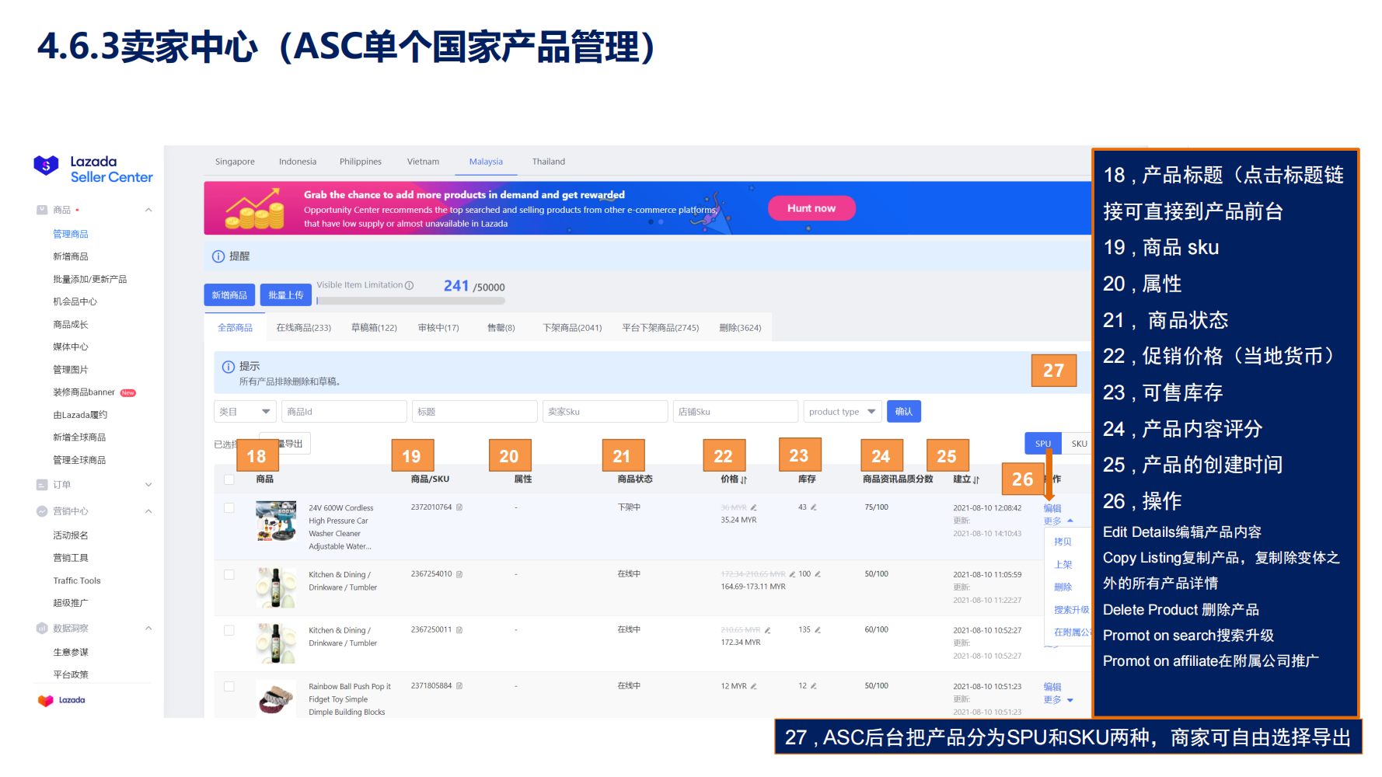
Task: Select the 在线商品(233) tab
Action: coord(302,327)
